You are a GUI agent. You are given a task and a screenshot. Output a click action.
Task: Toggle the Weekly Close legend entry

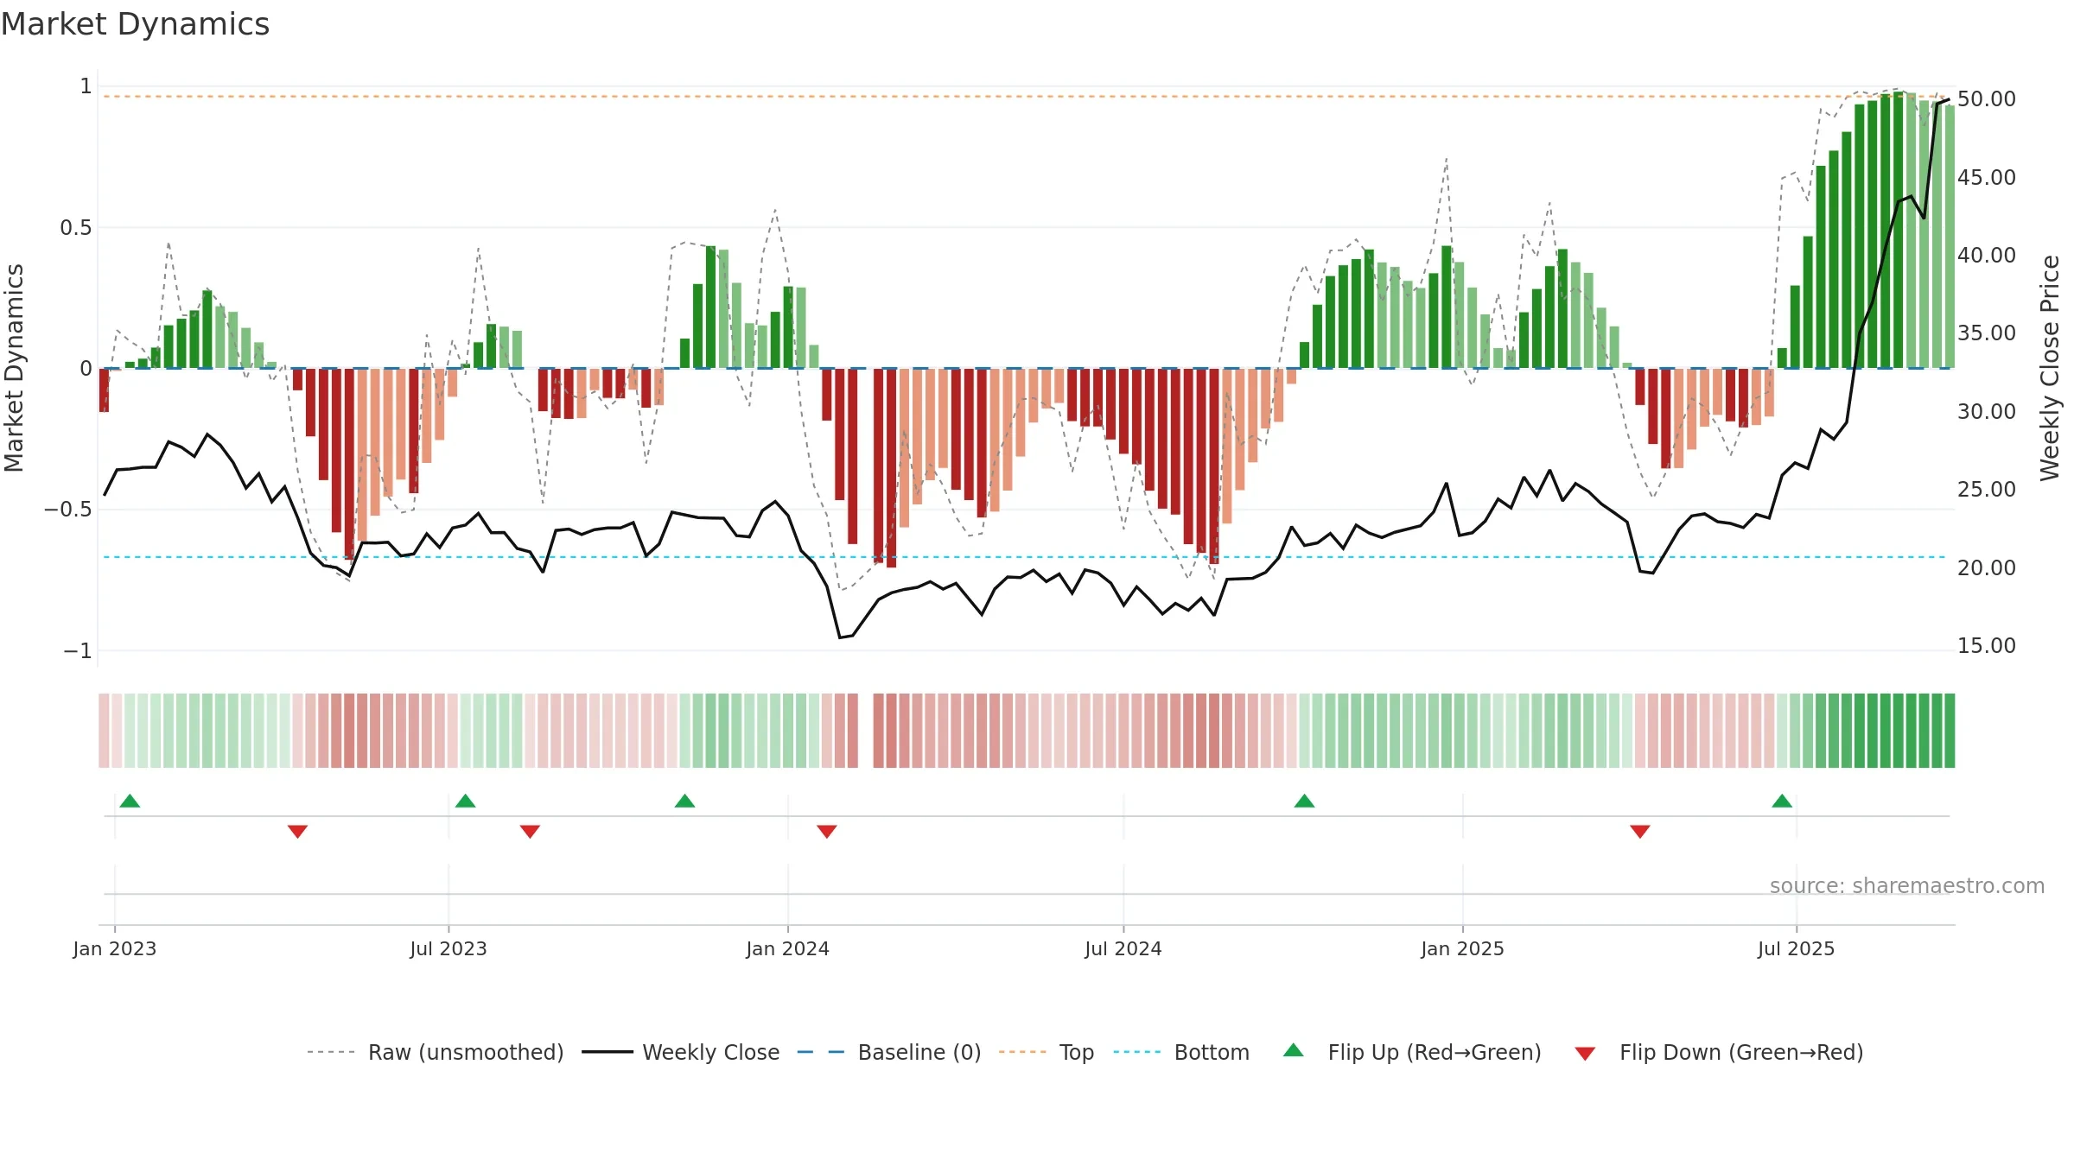pyautogui.click(x=680, y=1052)
